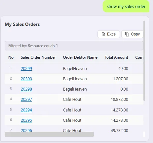Open sales order 20294

(x=26, y=110)
